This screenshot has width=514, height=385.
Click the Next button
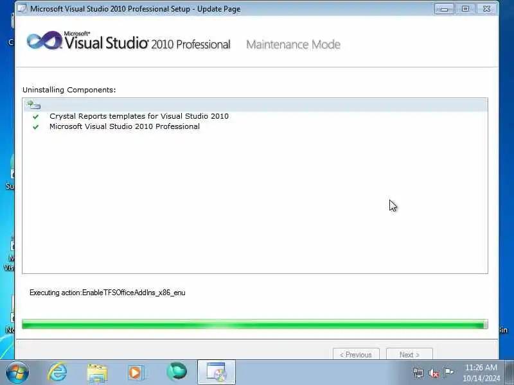tap(409, 355)
